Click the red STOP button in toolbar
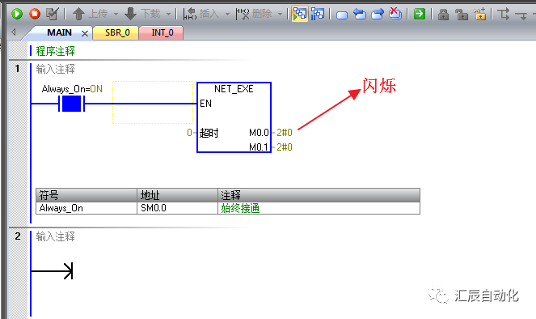The height and width of the screenshot is (319, 536). pyautogui.click(x=35, y=14)
